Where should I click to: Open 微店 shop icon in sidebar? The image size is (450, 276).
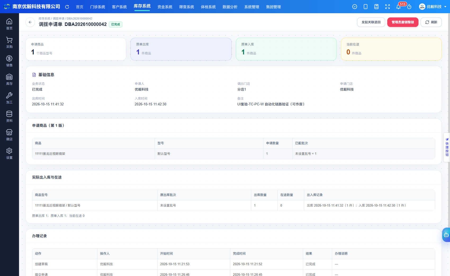pos(9,135)
